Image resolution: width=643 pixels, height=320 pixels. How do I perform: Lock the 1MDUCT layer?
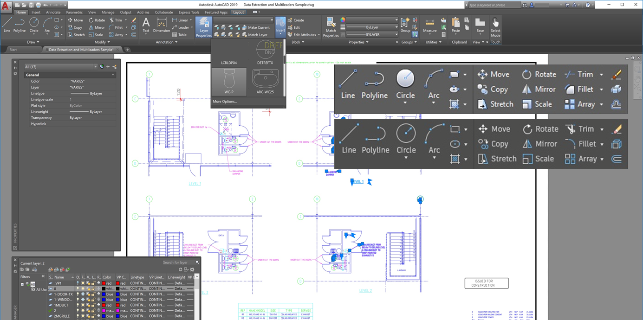94,305
